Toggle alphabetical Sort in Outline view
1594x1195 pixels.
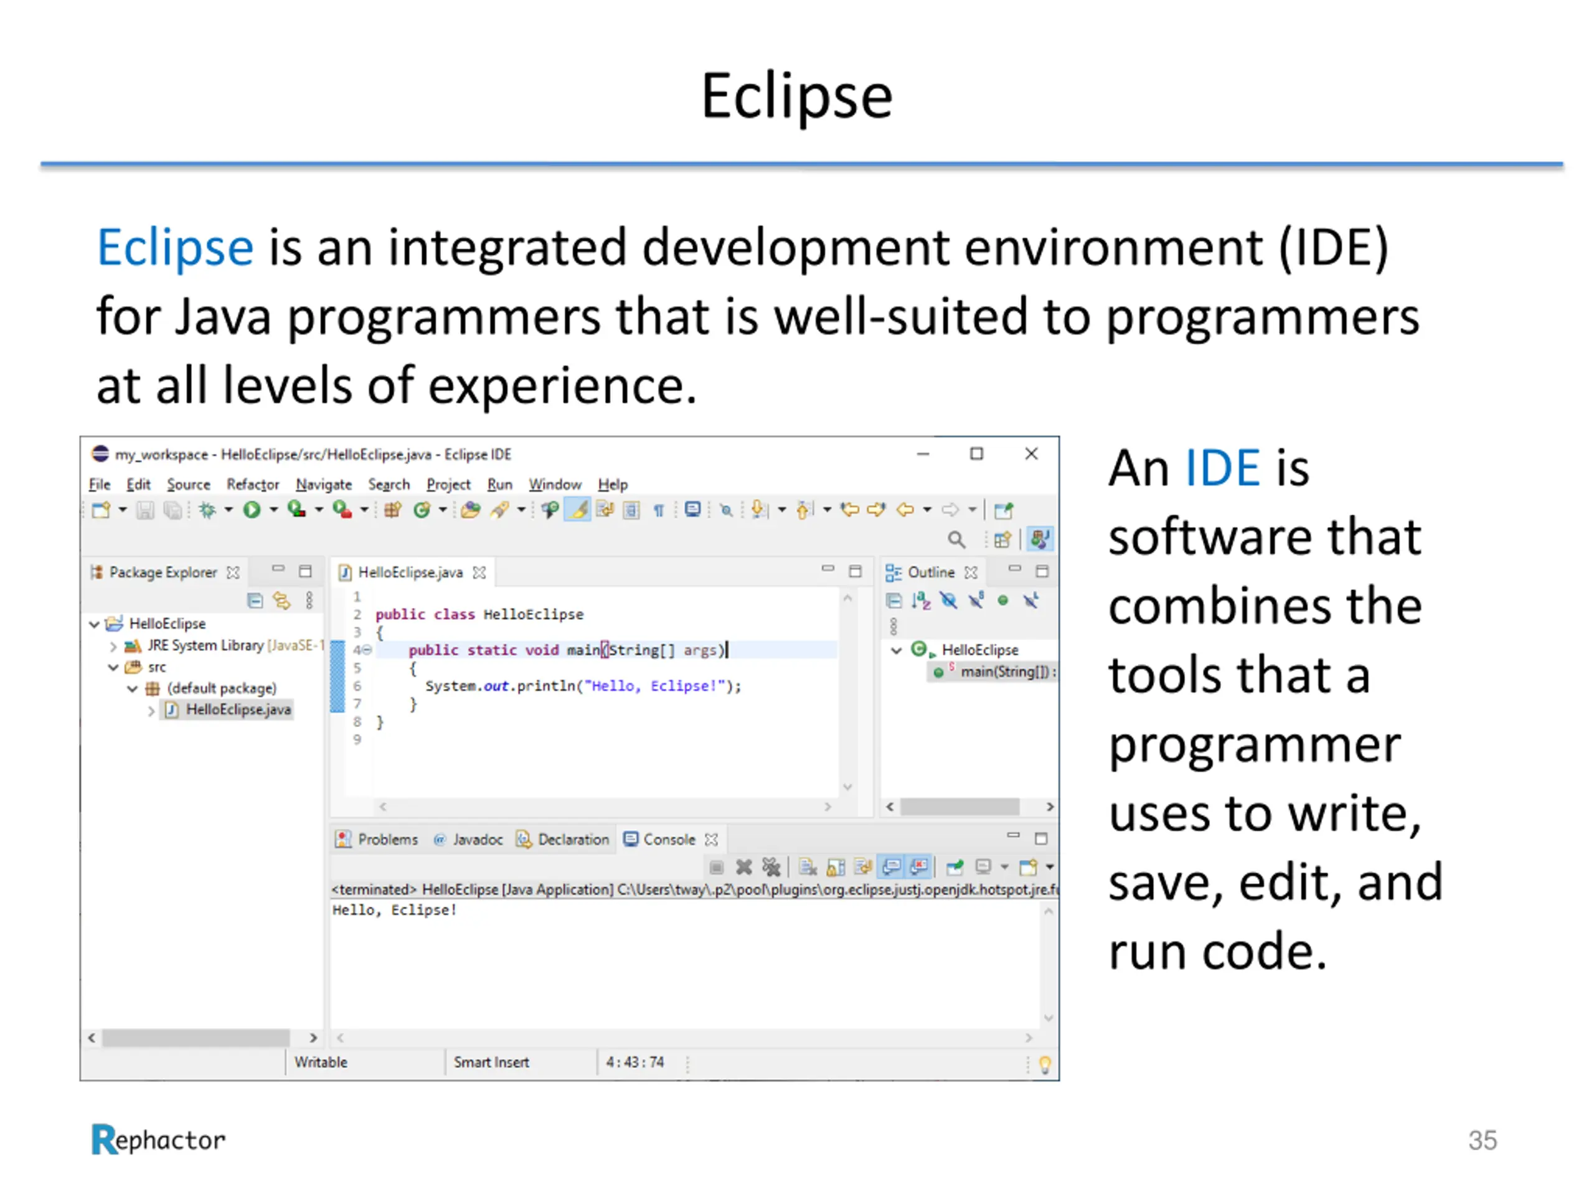click(921, 600)
